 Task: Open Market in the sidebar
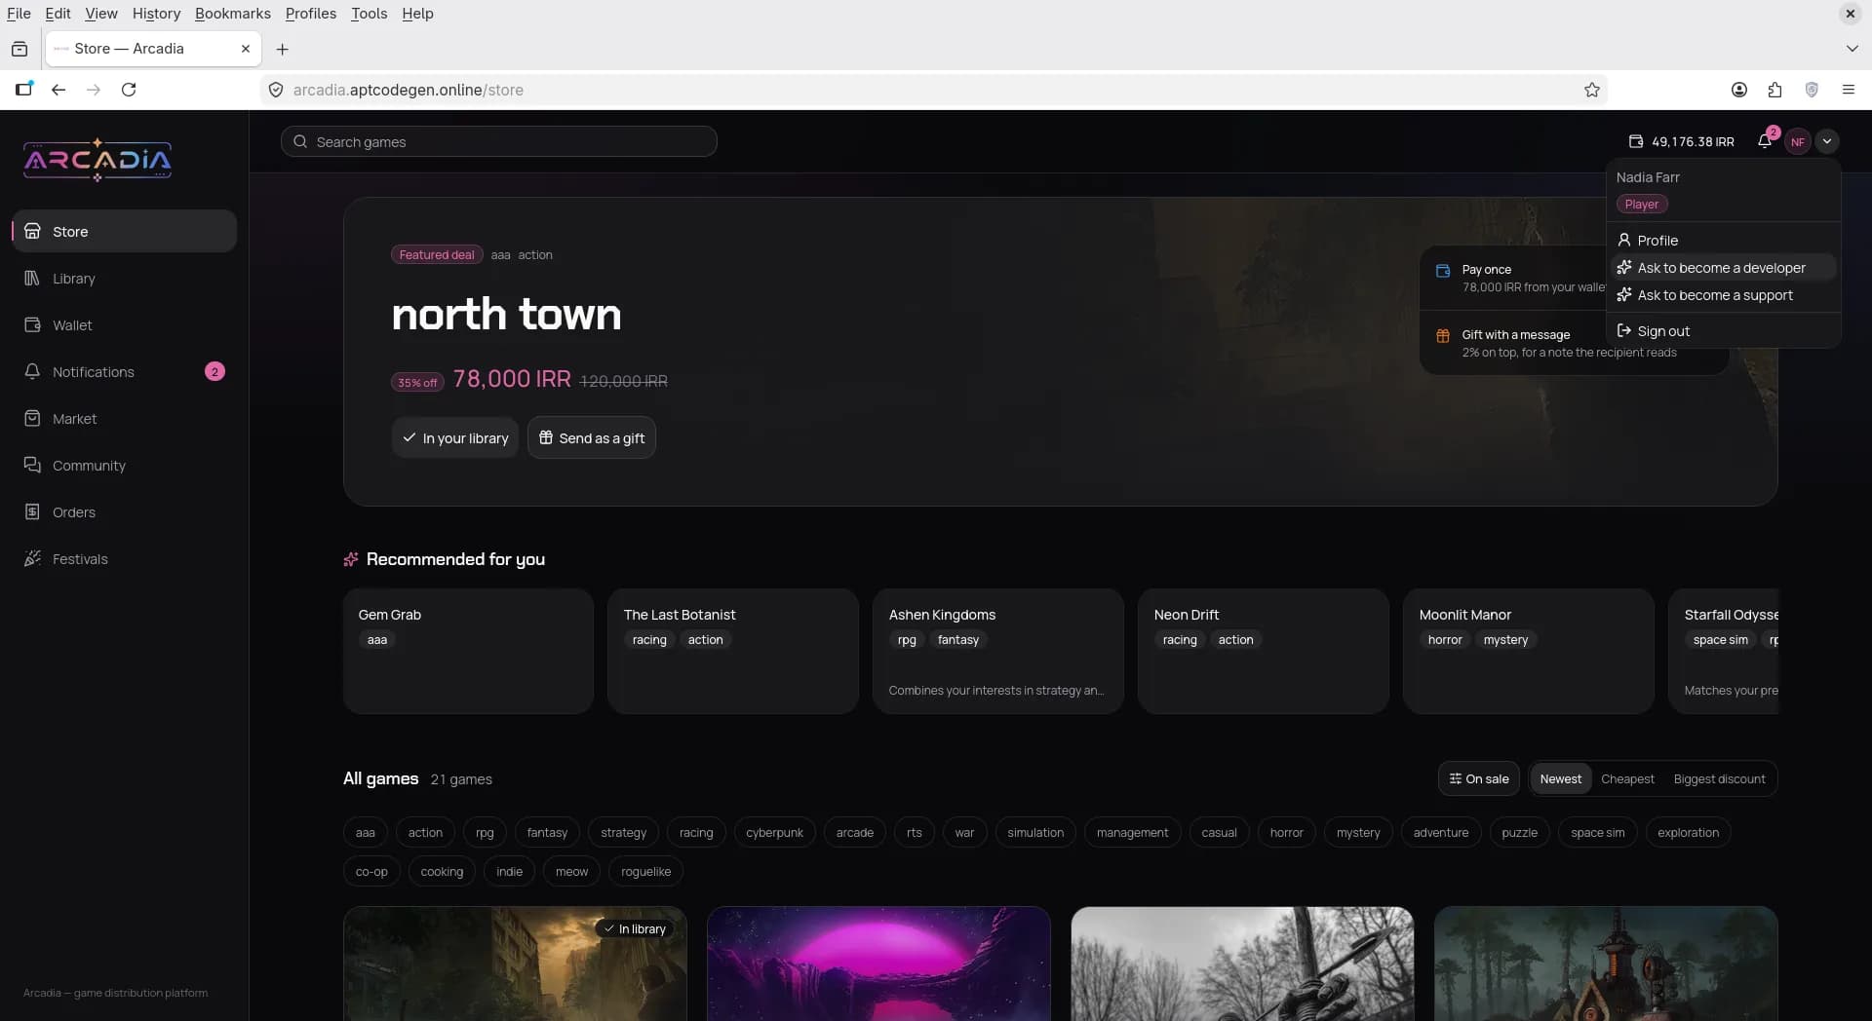(x=125, y=419)
